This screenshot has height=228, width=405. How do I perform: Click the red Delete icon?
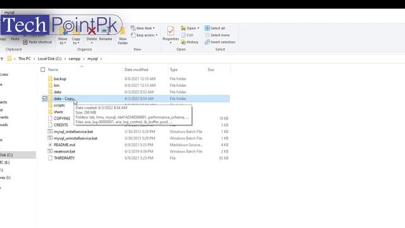[92, 31]
